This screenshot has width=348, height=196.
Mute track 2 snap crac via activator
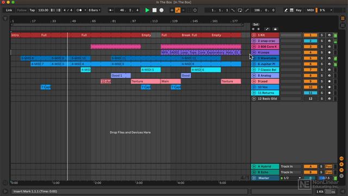[310, 41]
